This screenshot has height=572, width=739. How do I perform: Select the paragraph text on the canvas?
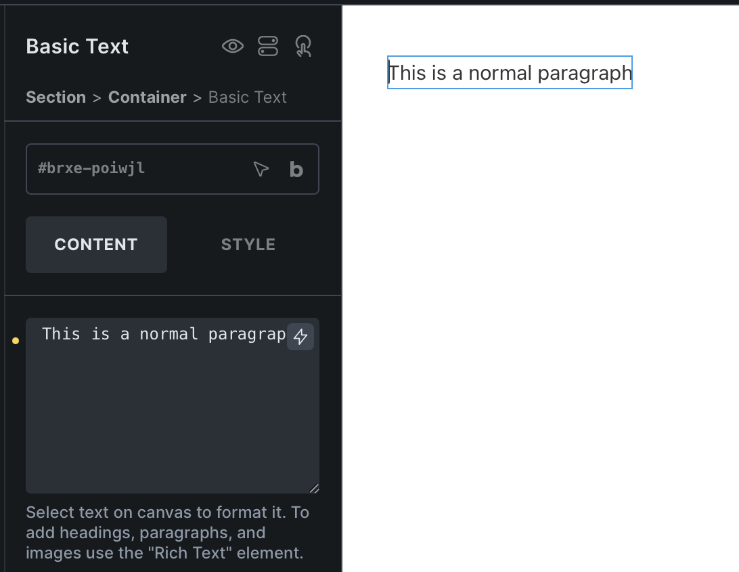(510, 72)
